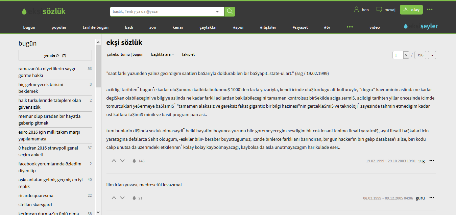Select the son nav item
This screenshot has width=456, height=215.
pyautogui.click(x=153, y=27)
